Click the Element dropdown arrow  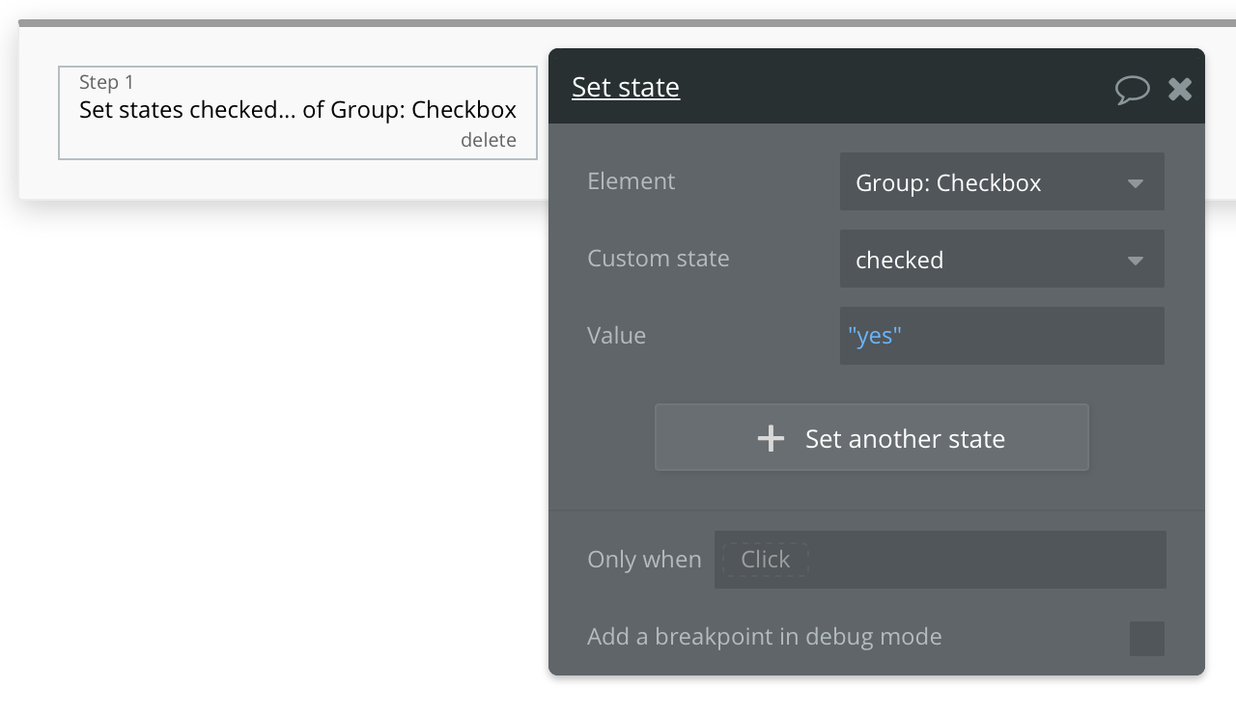point(1136,183)
